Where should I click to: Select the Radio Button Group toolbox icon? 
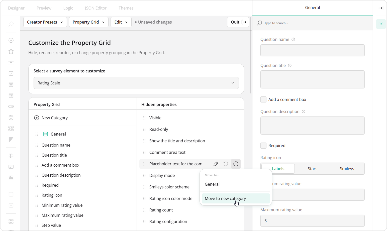(x=11, y=40)
